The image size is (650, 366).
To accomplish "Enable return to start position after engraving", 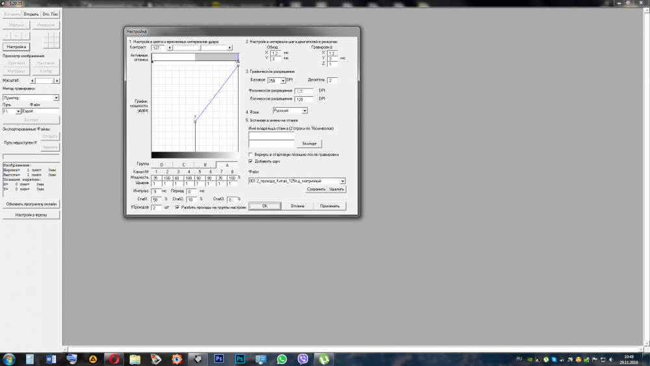I will [x=252, y=154].
